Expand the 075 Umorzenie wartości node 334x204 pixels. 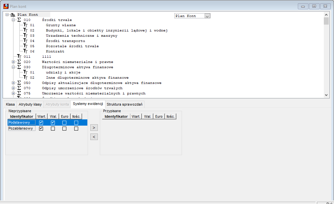[x=13, y=93]
